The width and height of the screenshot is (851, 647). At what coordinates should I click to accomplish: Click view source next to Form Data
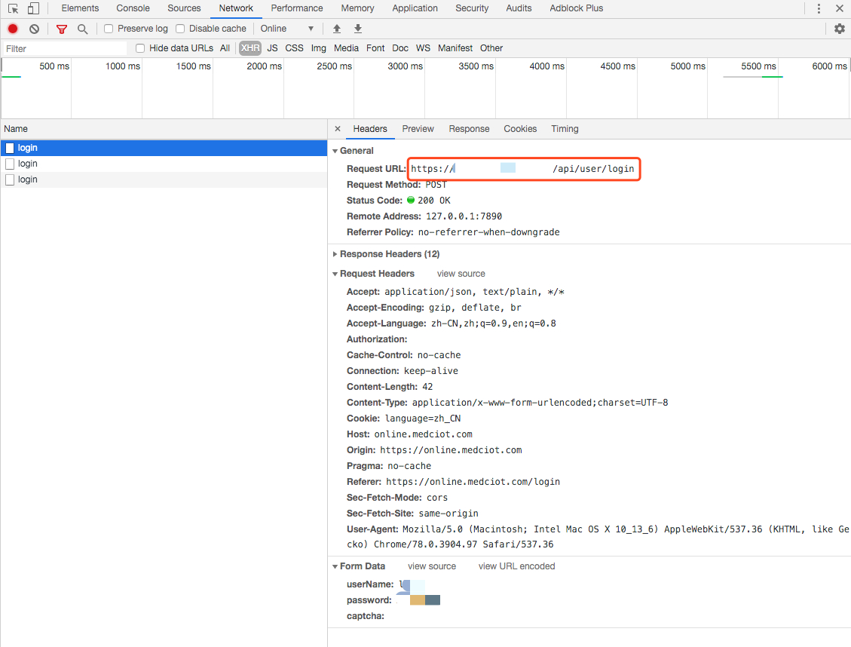click(x=432, y=566)
